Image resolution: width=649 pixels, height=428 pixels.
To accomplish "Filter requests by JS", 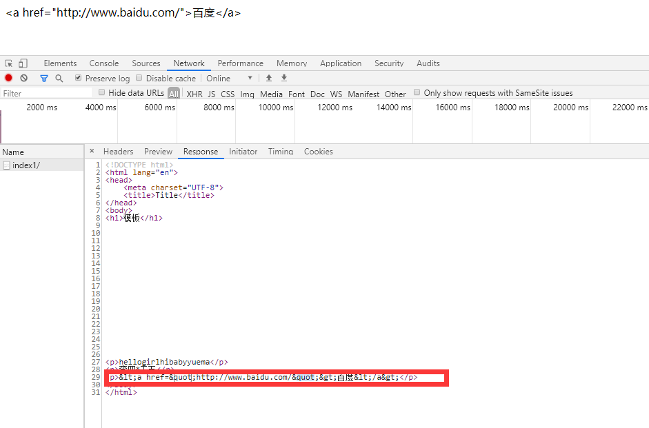I will point(212,94).
